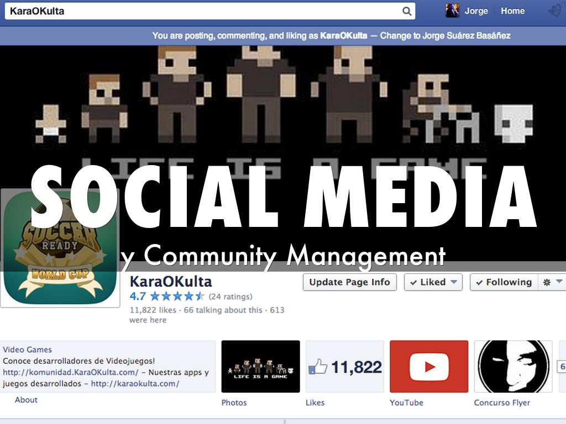Click the karaokulta.com website link
This screenshot has height=424, width=566.
coord(135,384)
